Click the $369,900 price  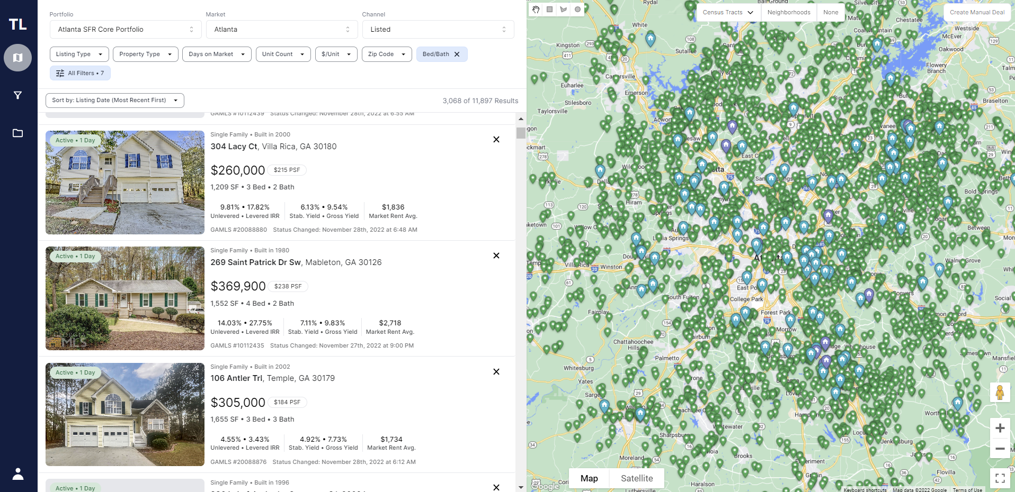[238, 286]
